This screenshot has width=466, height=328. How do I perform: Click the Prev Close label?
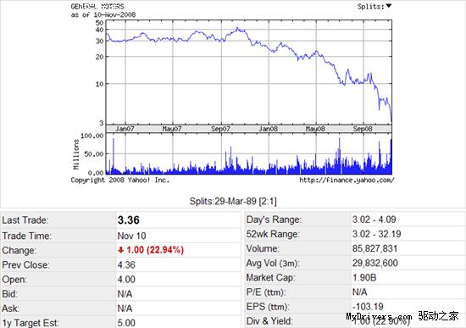coord(26,264)
